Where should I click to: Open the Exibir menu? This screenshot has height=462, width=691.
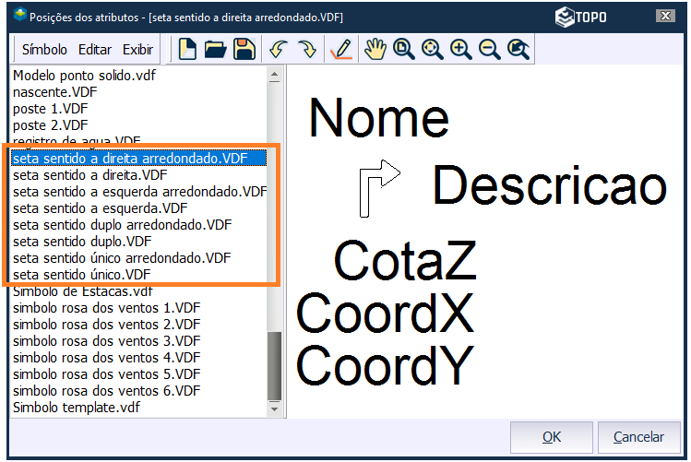(138, 50)
